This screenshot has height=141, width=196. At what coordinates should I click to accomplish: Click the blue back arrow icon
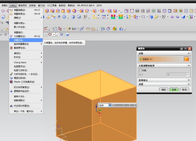click(x=172, y=17)
